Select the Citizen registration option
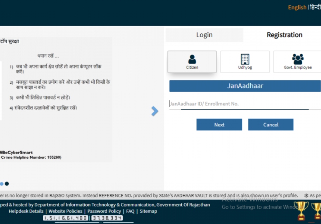This screenshot has width=321, height=224. click(192, 62)
